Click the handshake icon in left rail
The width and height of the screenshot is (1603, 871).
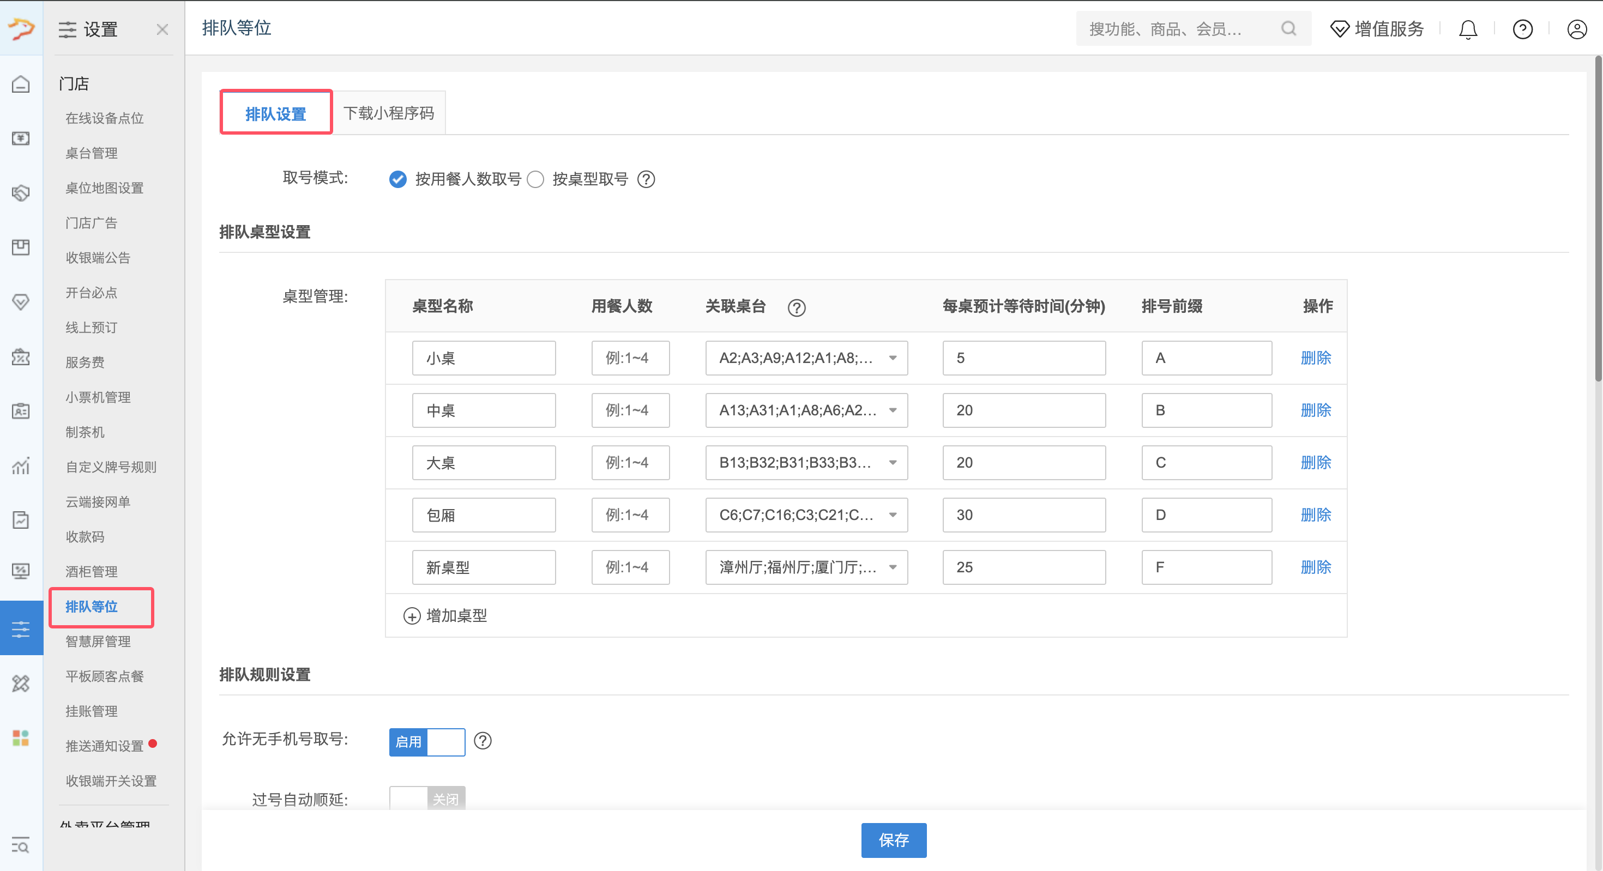21,193
